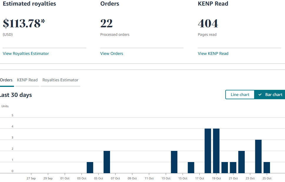The height and width of the screenshot is (182, 285).
Task: Click the Orders summary card heading
Action: [110, 4]
